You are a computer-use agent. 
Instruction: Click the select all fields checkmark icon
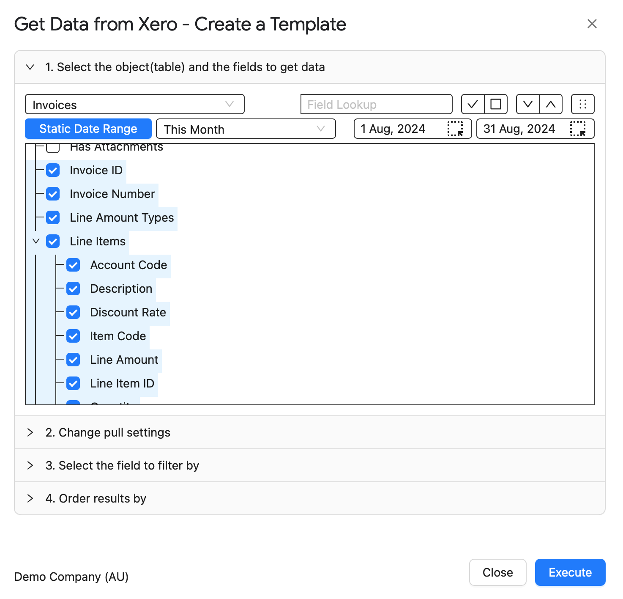pyautogui.click(x=473, y=104)
